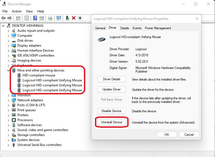Image resolution: width=215 pixels, height=157 pixels.
Task: Click the Mice and other pointing devices label
Action: [x=41, y=70]
